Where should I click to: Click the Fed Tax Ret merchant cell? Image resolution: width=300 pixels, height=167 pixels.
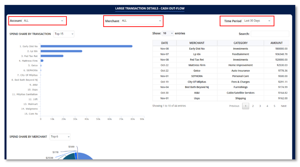tap(197, 60)
